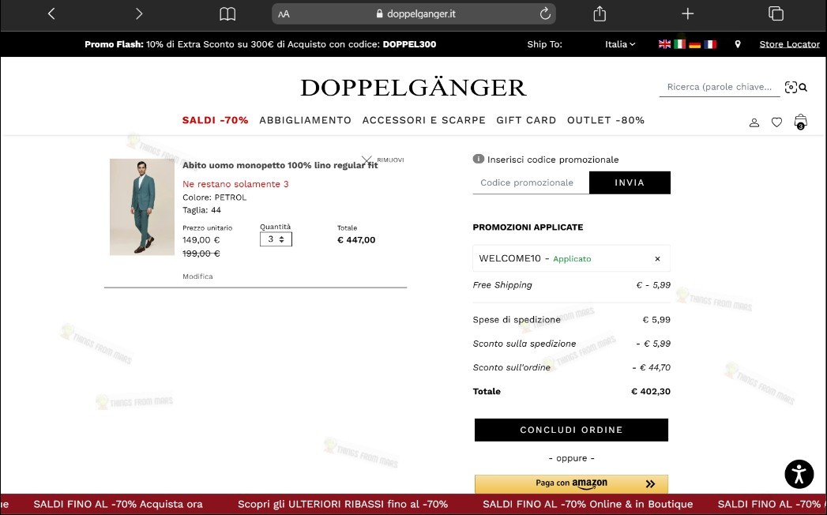Click SALDI FINO AL -70% Acquista ora

point(118,504)
